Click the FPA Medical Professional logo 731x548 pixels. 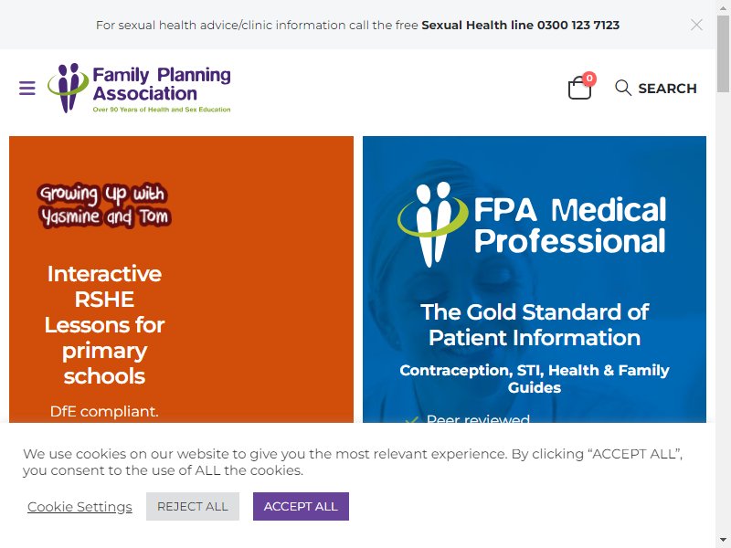532,224
